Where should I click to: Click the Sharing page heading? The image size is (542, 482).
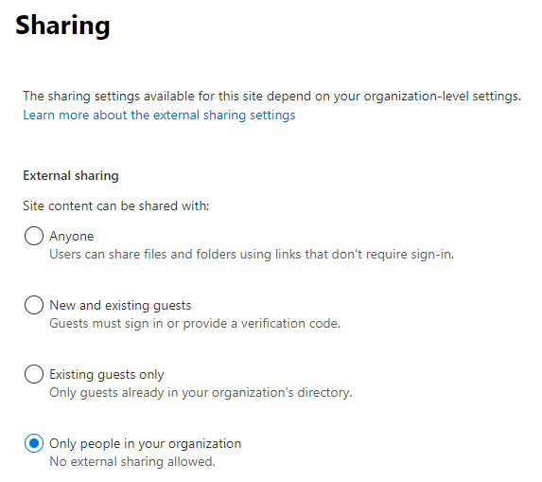coord(62,26)
